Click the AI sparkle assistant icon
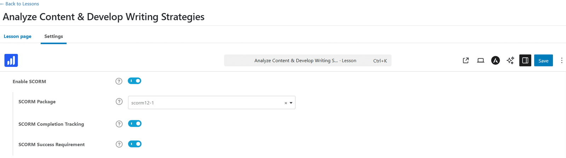566x158 pixels. [510, 61]
